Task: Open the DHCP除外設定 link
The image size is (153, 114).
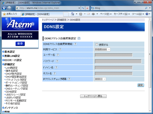Action: 14,74
